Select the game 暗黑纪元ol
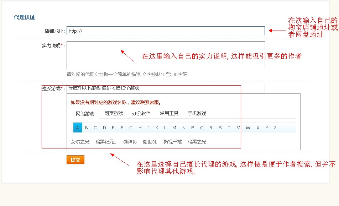The height and width of the screenshot is (206, 339). coord(106,142)
